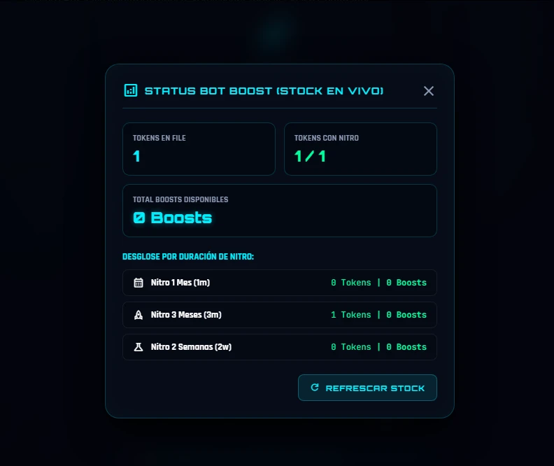Click the refresh arrow icon in Refrescar Stock
The width and height of the screenshot is (554, 466).
315,387
